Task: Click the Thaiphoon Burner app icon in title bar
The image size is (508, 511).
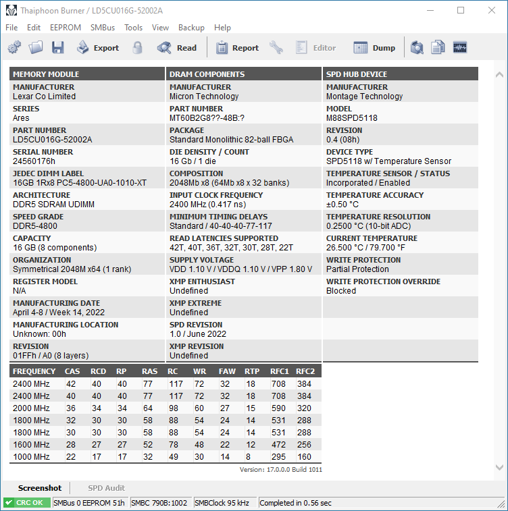Action: [11, 10]
